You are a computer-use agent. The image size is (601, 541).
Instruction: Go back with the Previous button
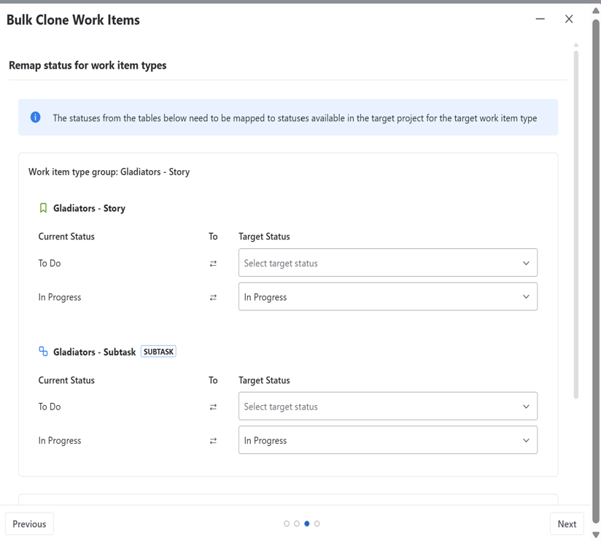click(x=29, y=524)
